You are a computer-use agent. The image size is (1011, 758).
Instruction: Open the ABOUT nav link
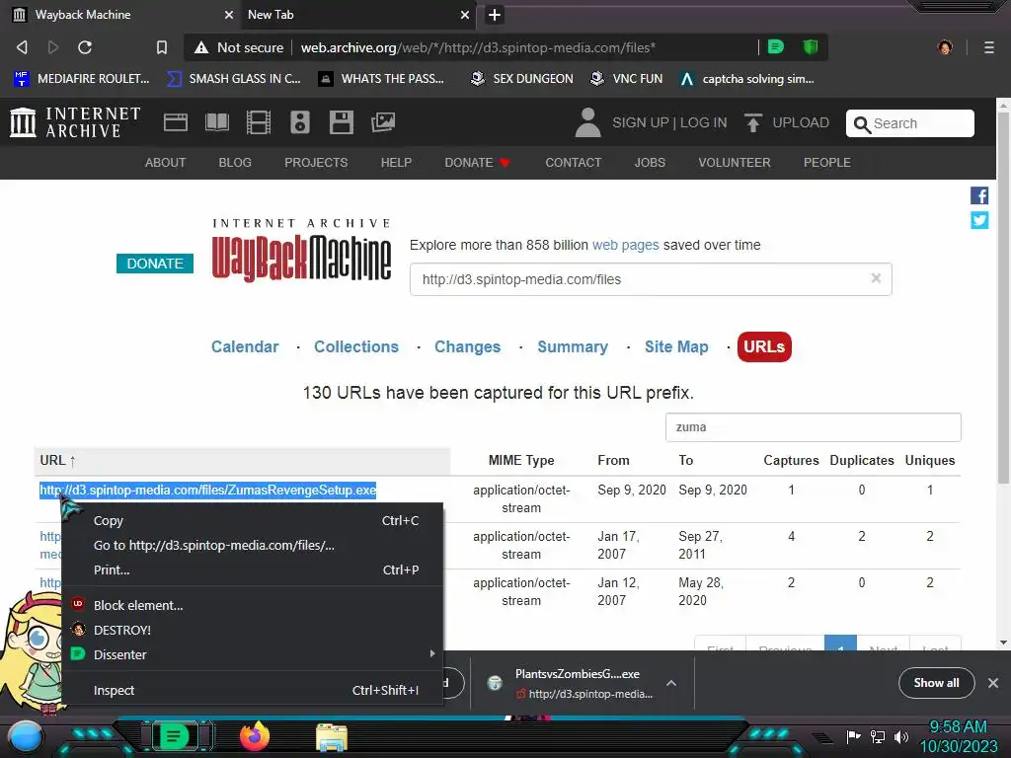(165, 163)
